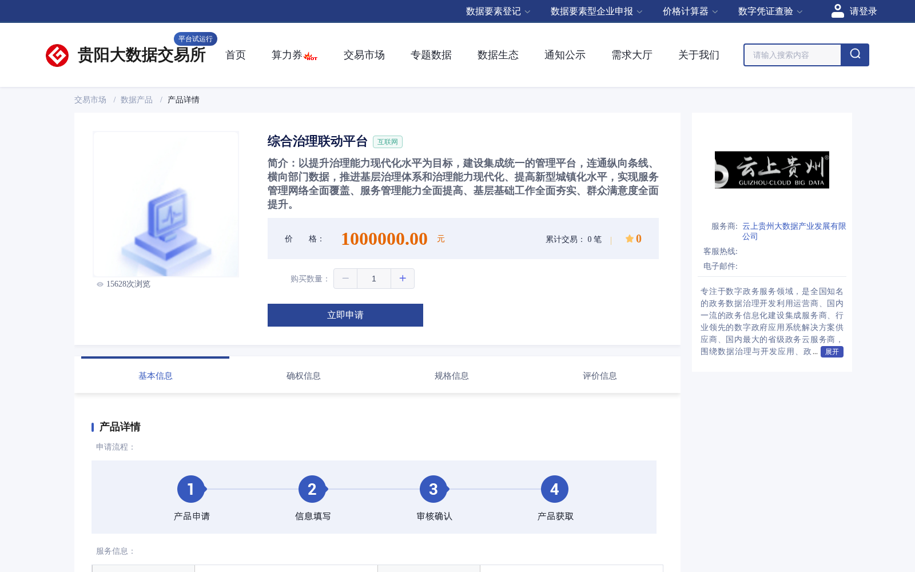Click the 立即申请 button

(345, 315)
